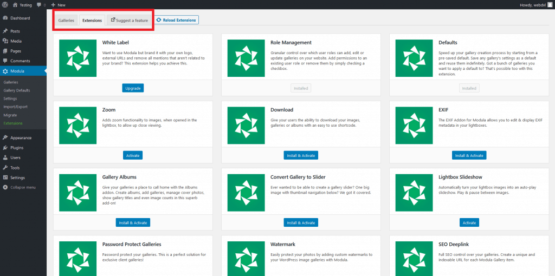The image size is (555, 276).
Task: Click the Role Management extension logo
Action: pyautogui.click(x=246, y=58)
